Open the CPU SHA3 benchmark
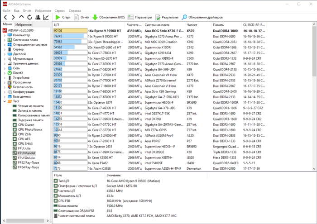The image size is (317, 224). 23,143
